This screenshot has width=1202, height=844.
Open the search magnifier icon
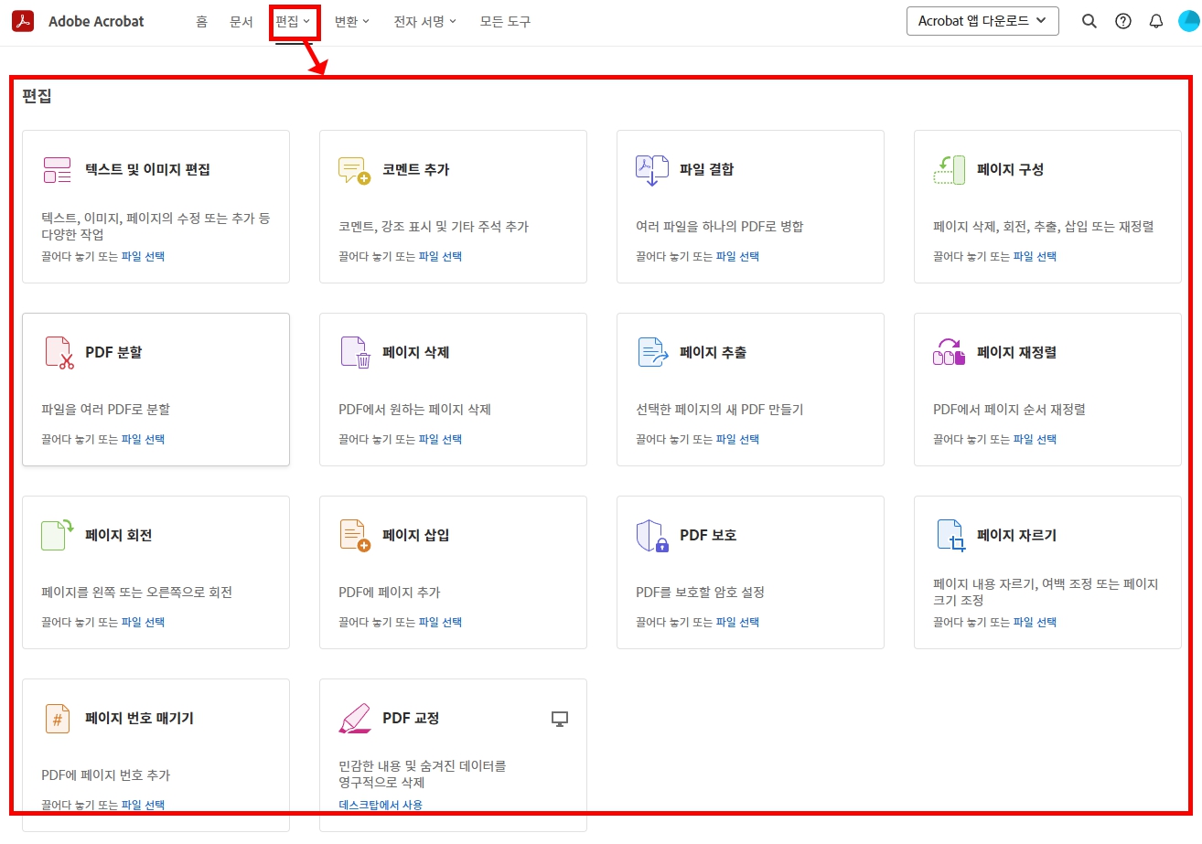pyautogui.click(x=1089, y=21)
